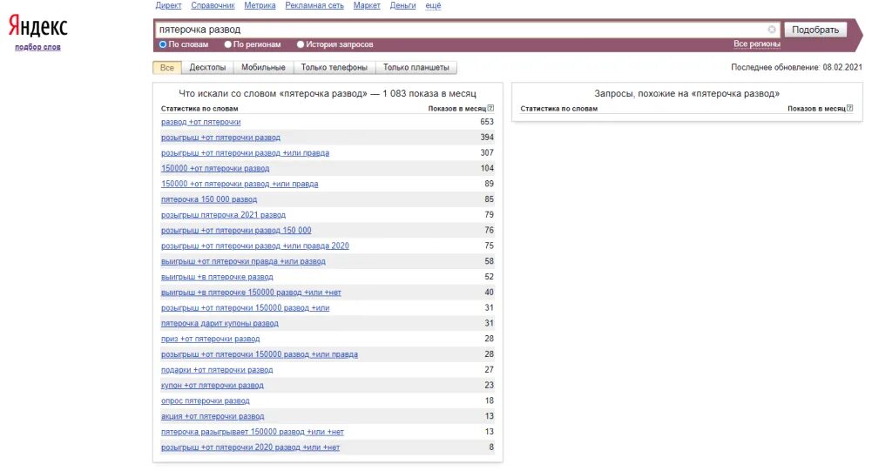
Task: Open query 'акция +от пятерочки развод'
Action: tap(213, 416)
